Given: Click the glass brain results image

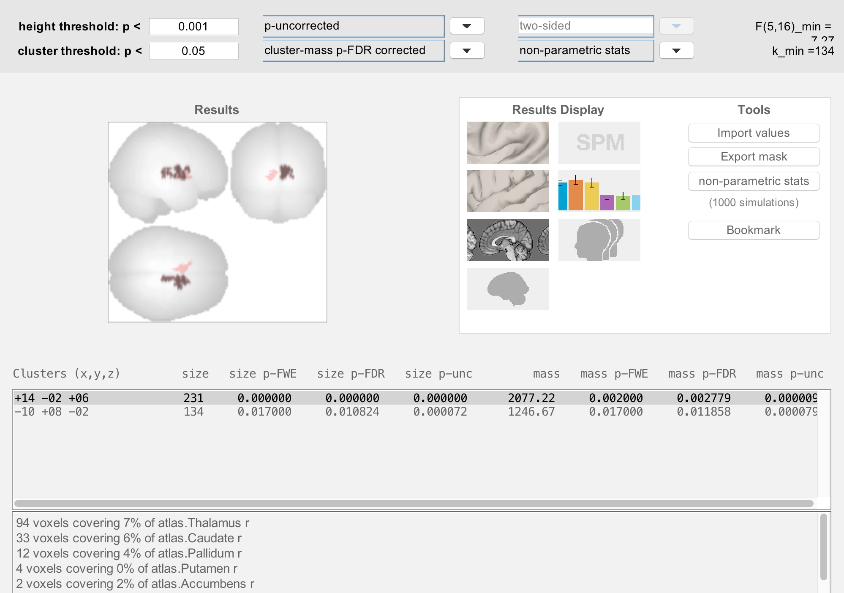Looking at the screenshot, I should (217, 222).
